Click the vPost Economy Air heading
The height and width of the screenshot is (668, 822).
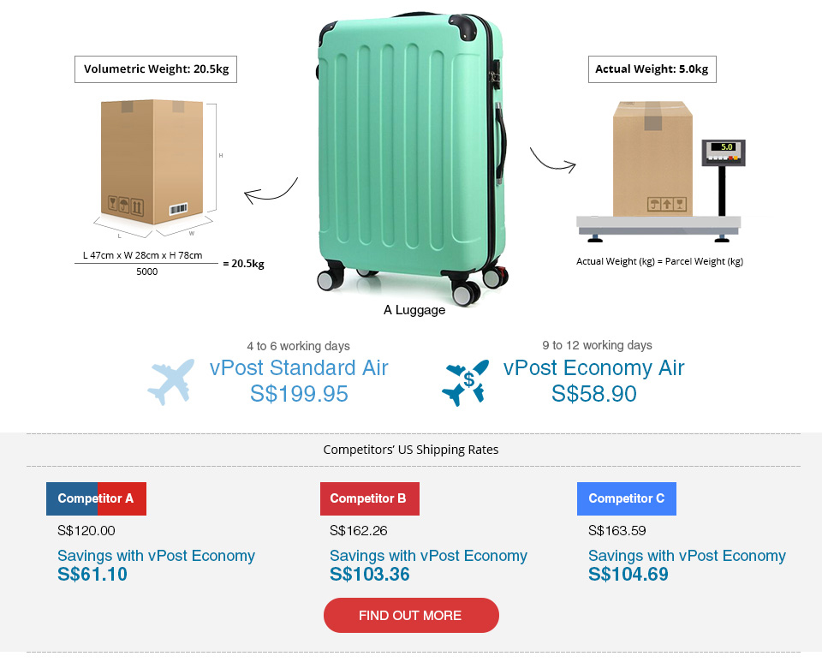(593, 368)
